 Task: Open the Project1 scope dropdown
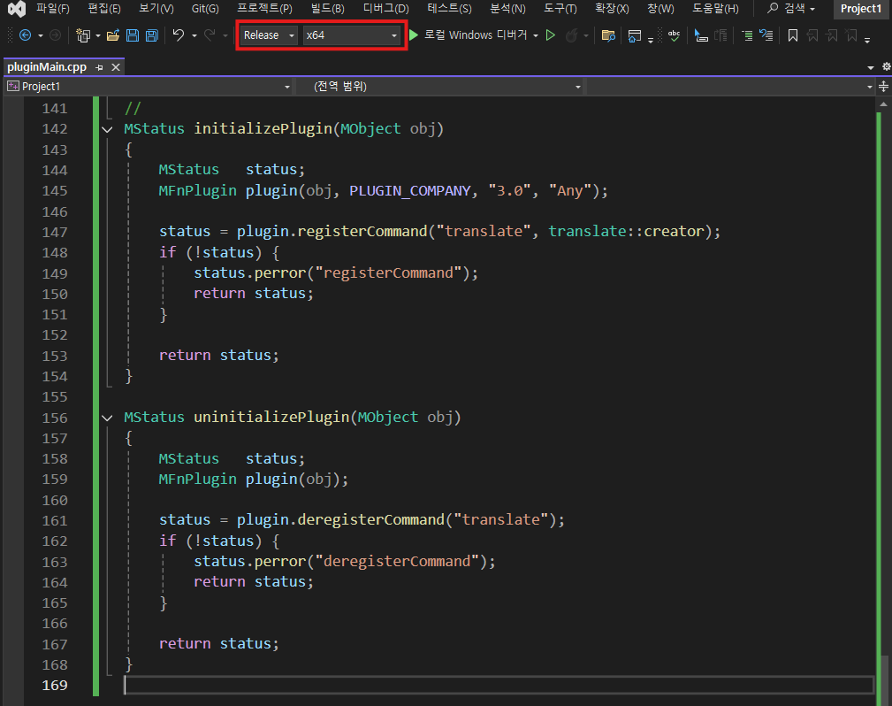click(149, 87)
